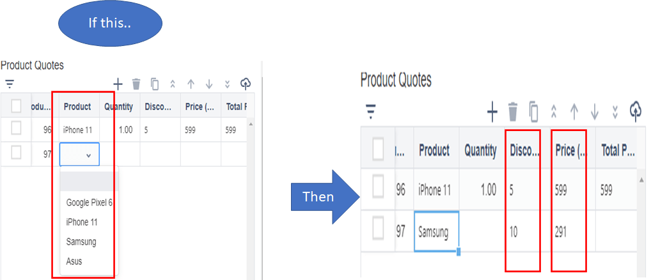The width and height of the screenshot is (651, 280).
Task: Toggle the select-all header checkbox in the 'Then' grid
Action: coord(379,150)
